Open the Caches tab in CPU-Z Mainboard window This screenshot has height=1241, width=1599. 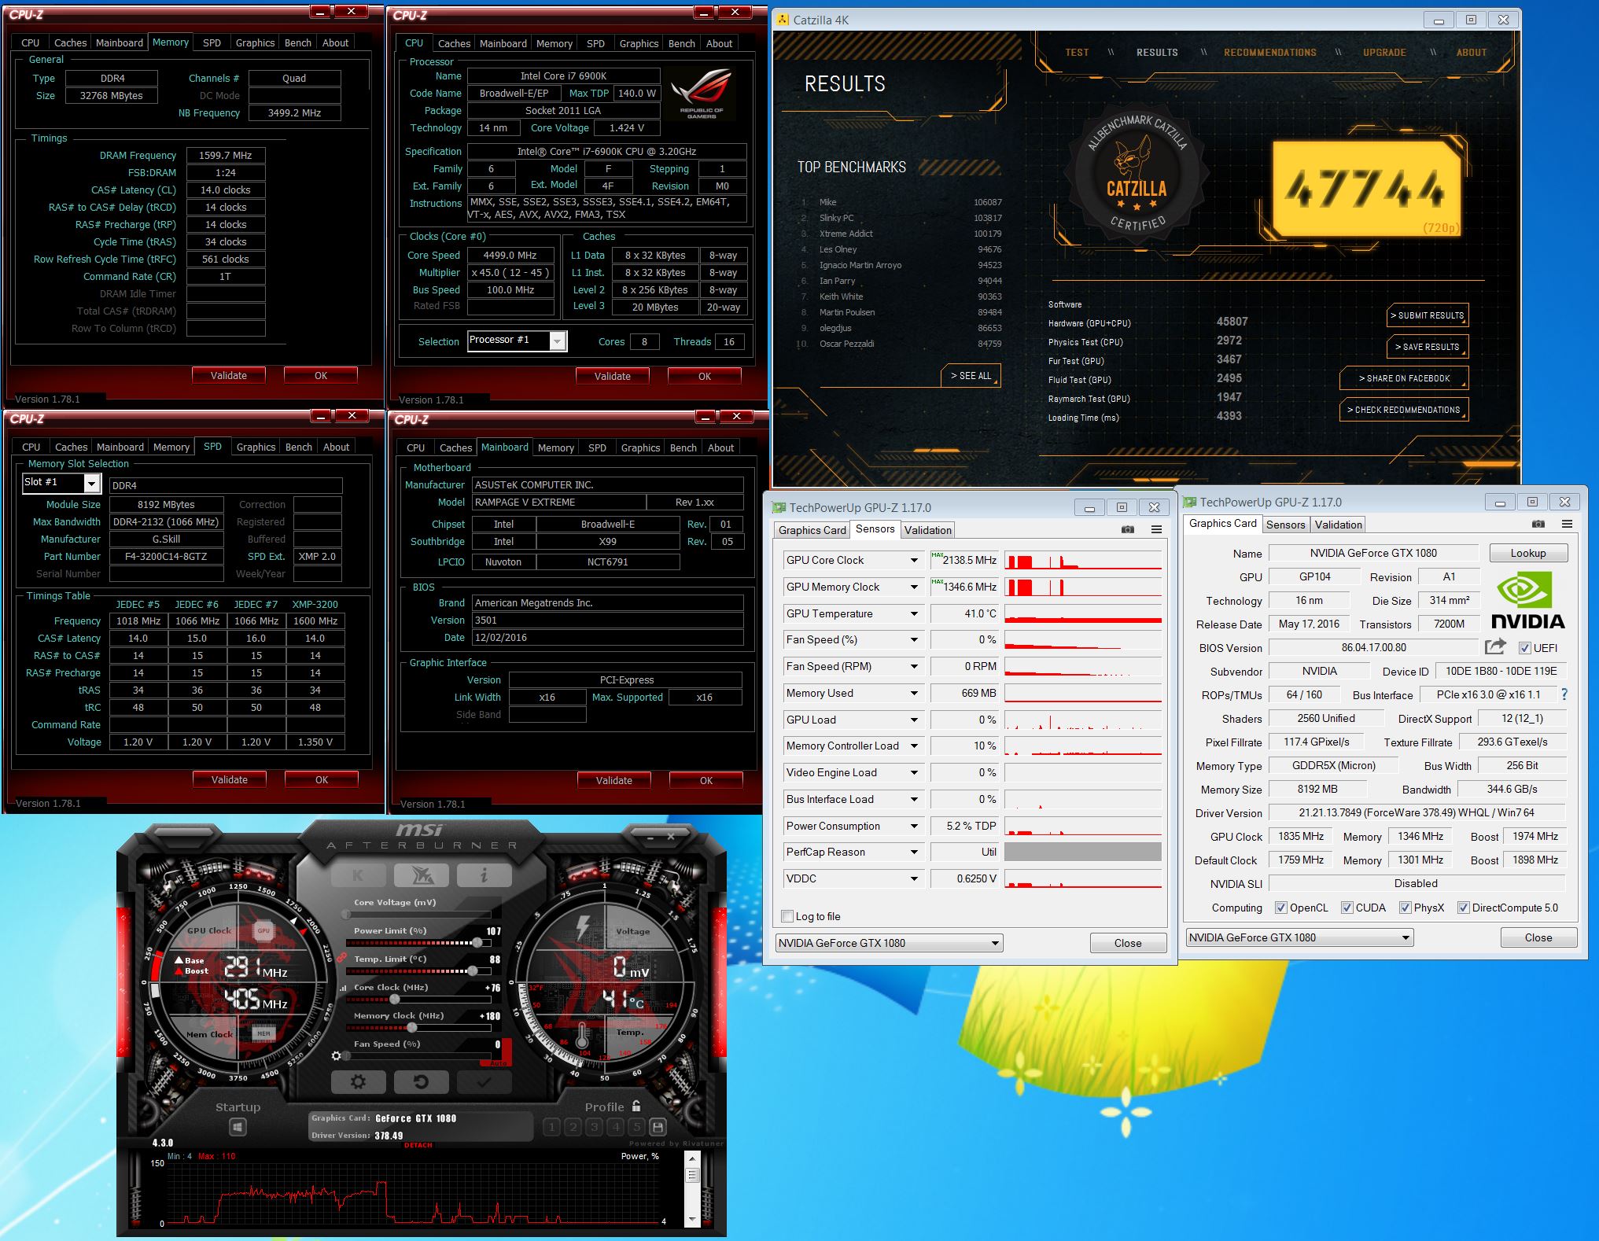[x=456, y=447]
